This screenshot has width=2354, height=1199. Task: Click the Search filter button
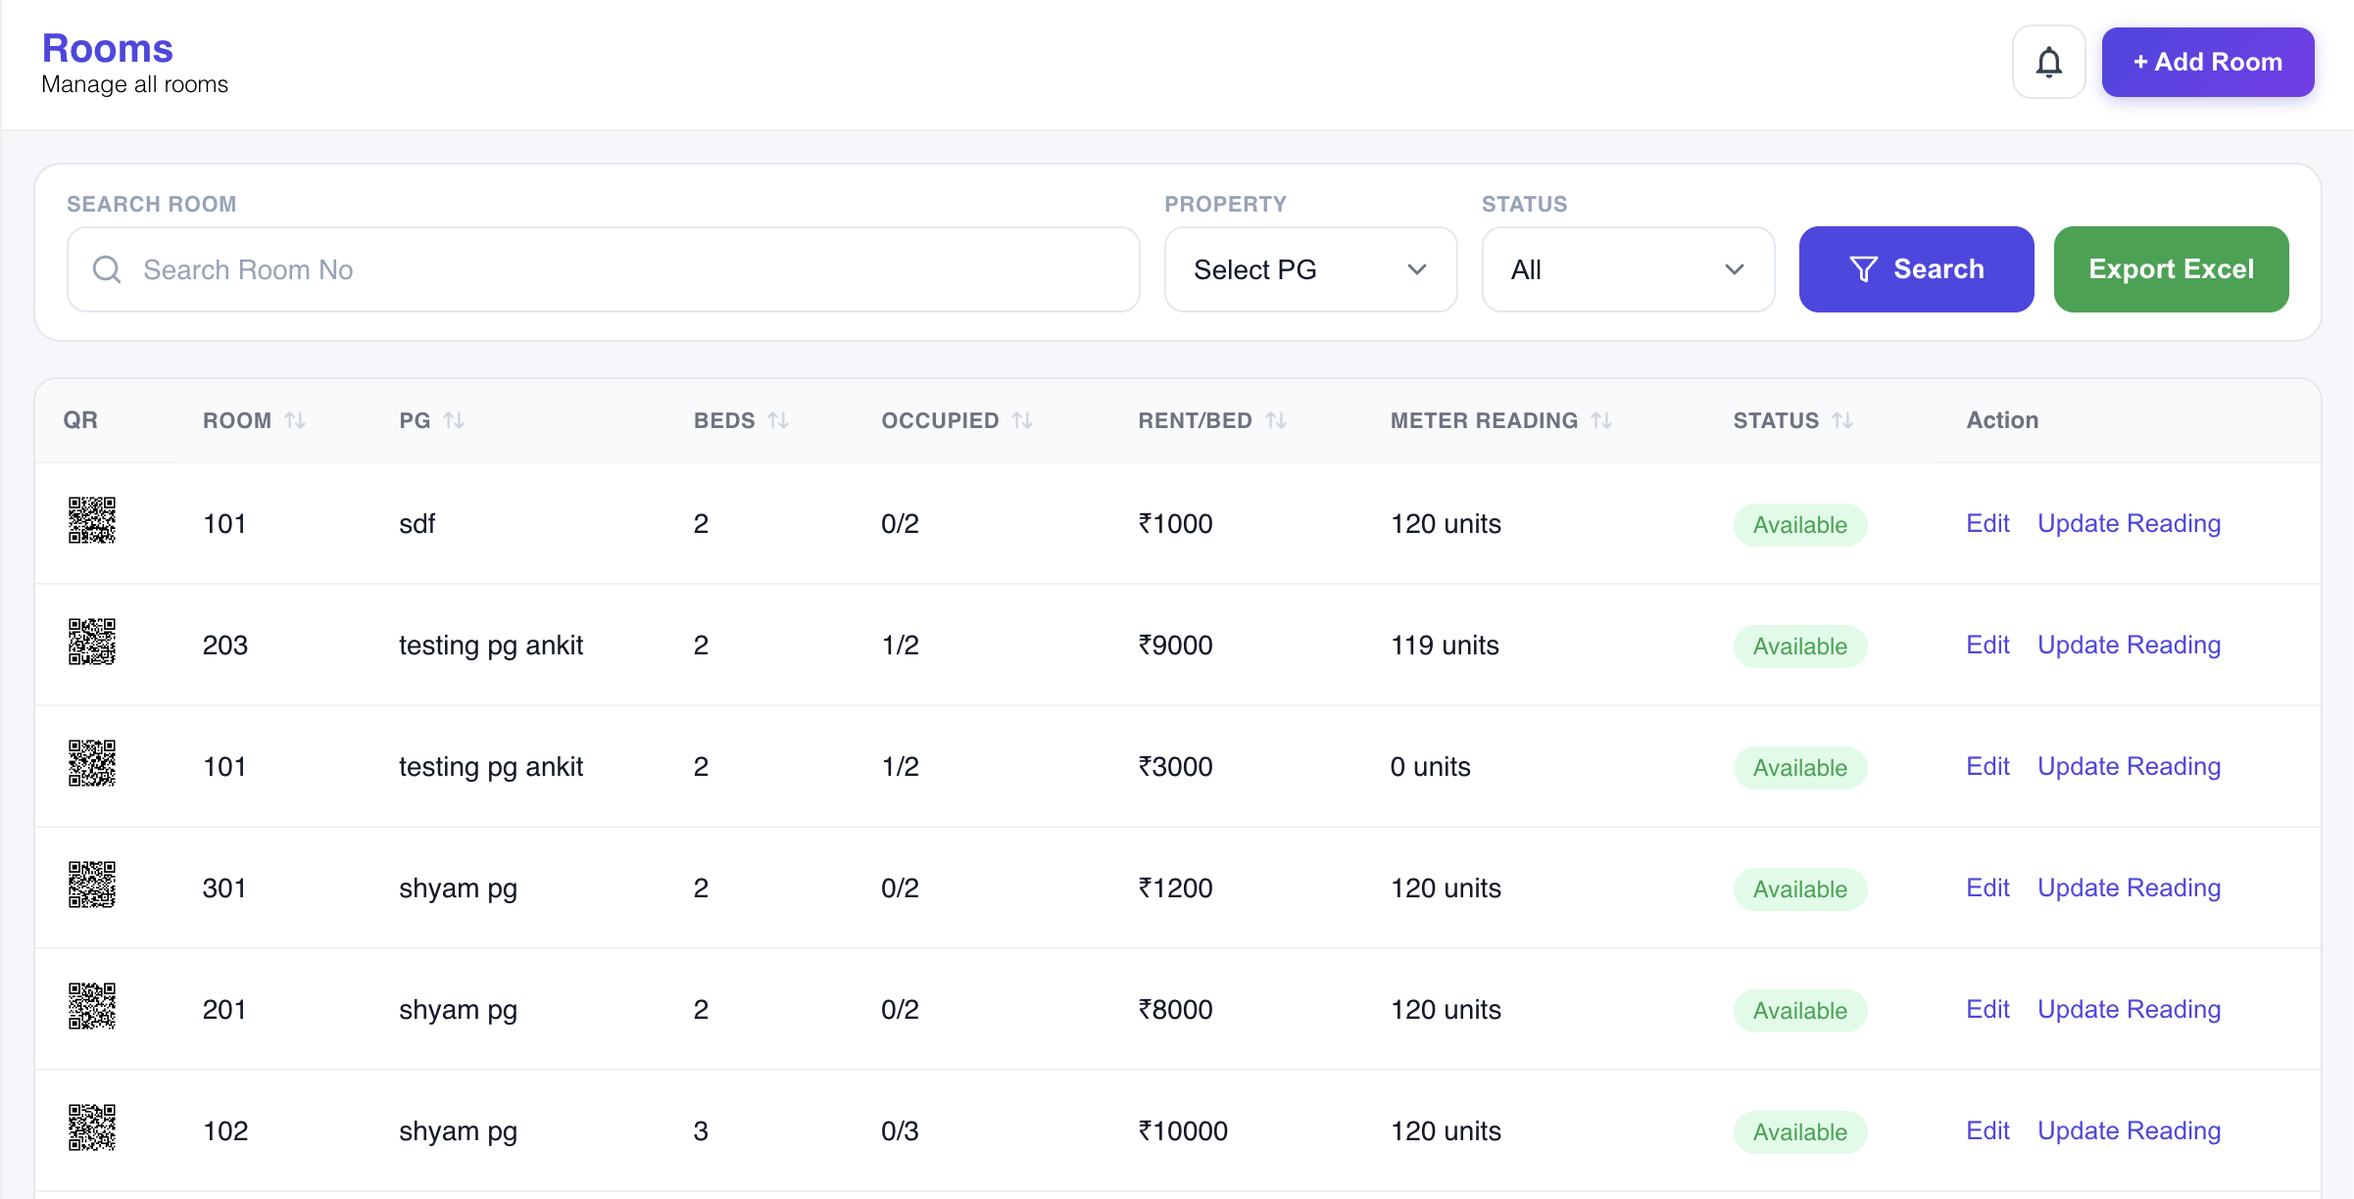click(x=1916, y=269)
